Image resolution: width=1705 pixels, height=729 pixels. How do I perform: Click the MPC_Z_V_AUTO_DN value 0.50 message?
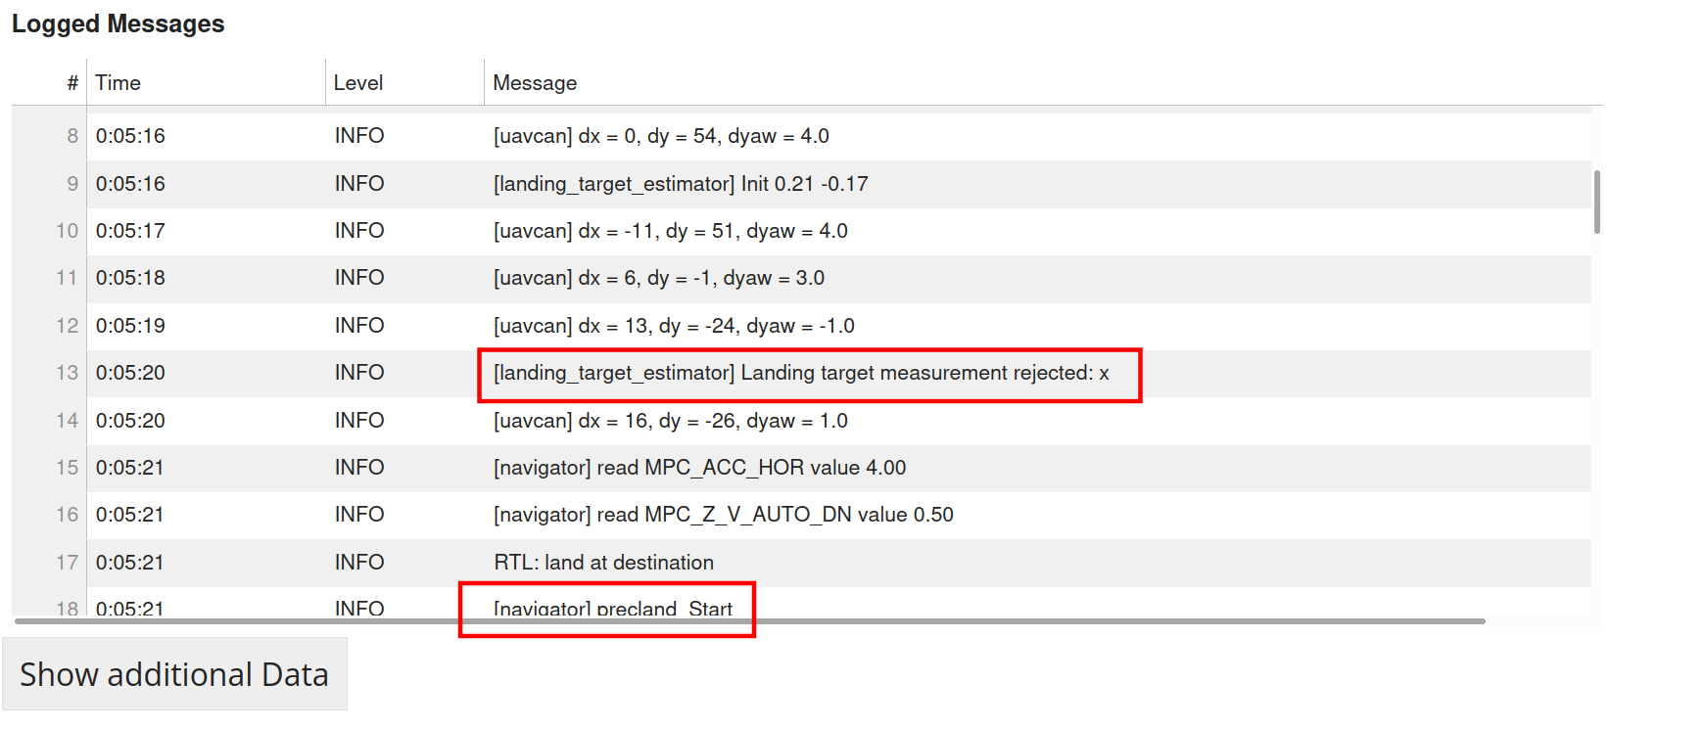pyautogui.click(x=723, y=515)
